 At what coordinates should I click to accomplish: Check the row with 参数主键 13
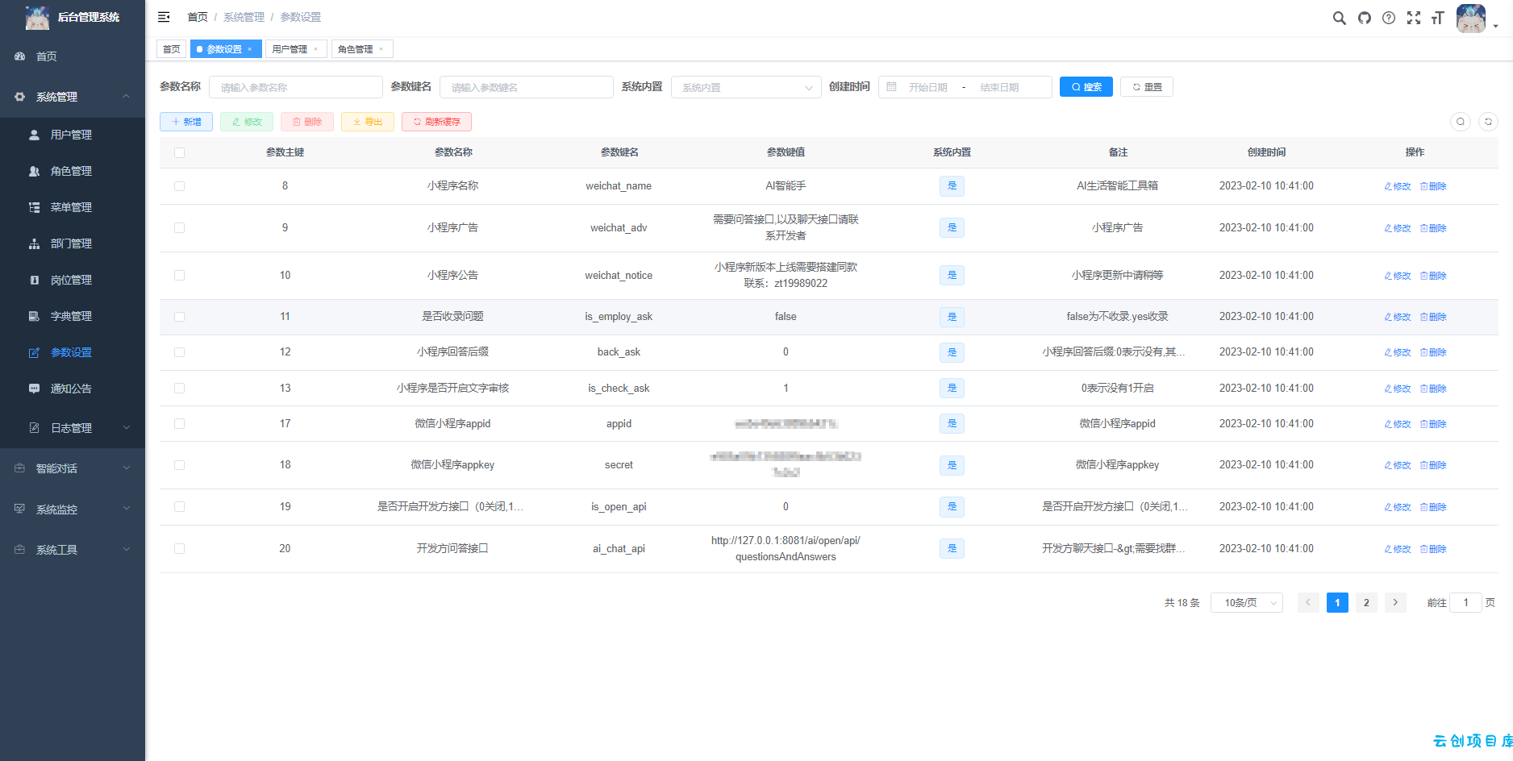pos(179,389)
